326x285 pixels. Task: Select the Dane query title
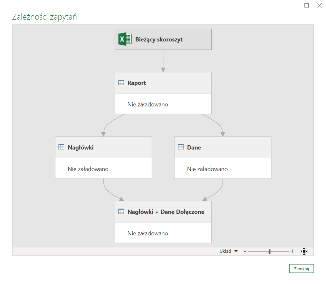[x=194, y=148]
